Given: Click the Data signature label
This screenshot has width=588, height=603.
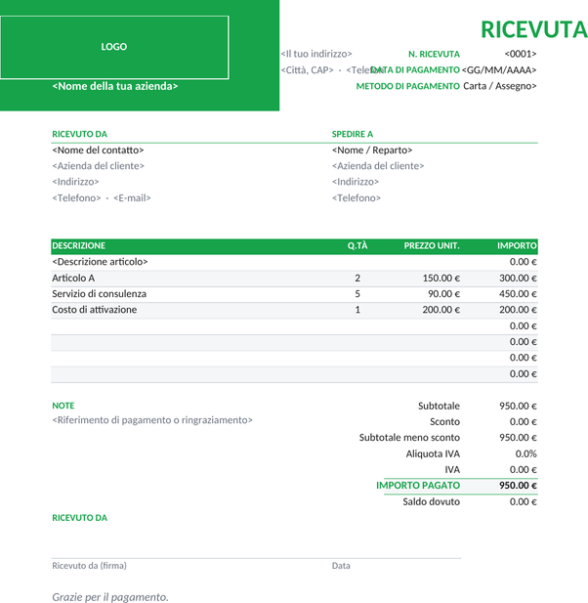Looking at the screenshot, I should pos(341,566).
